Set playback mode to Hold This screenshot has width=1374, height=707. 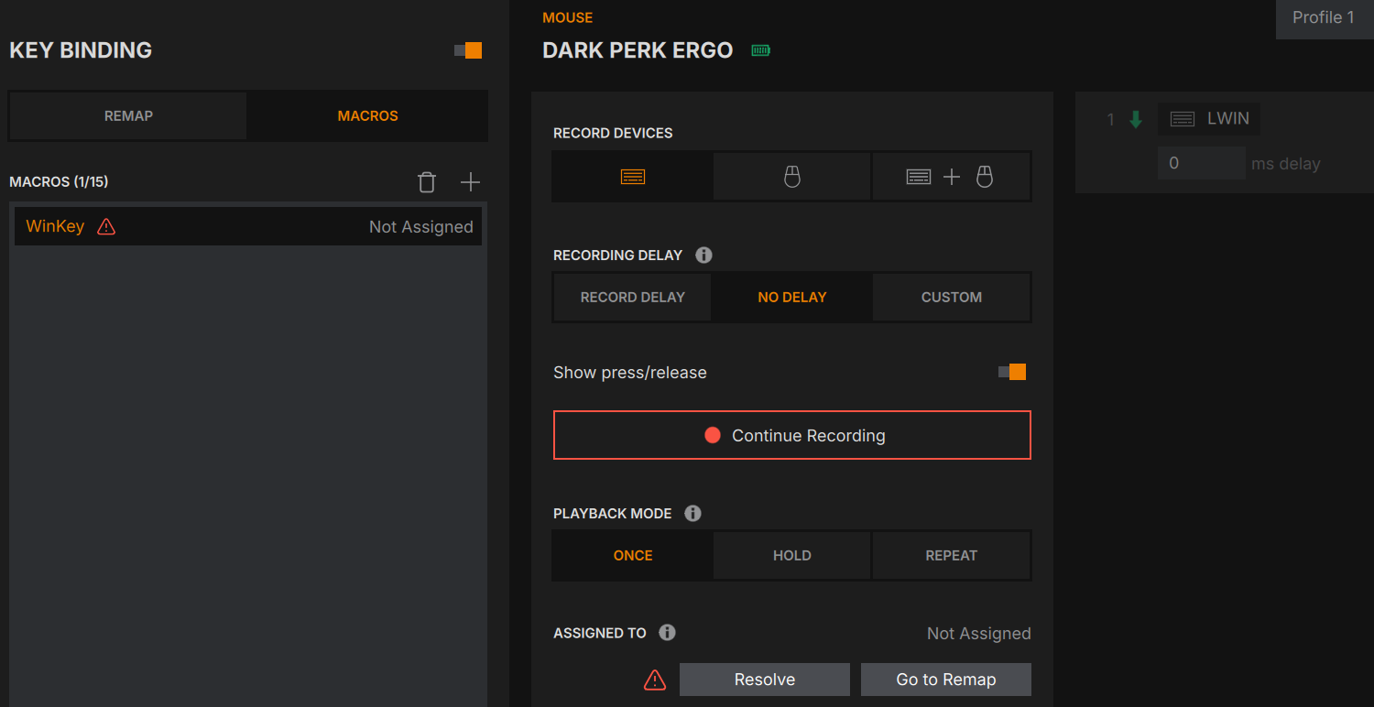(792, 556)
